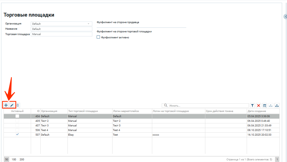Sort by the Тип торговой площадки column header
Viewport: 287px width, 162px height.
[x=83, y=111]
